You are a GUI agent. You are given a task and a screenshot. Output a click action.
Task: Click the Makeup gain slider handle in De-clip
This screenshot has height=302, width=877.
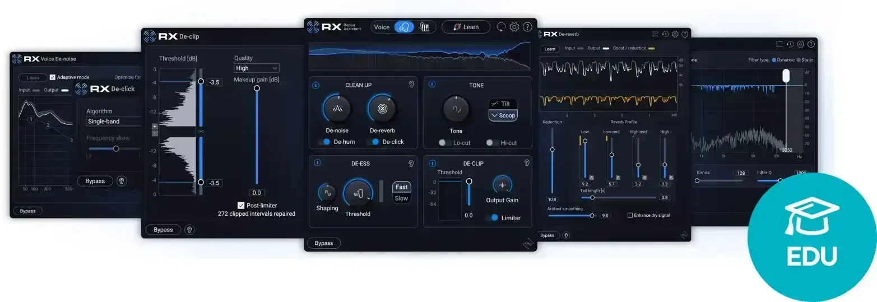point(257,88)
